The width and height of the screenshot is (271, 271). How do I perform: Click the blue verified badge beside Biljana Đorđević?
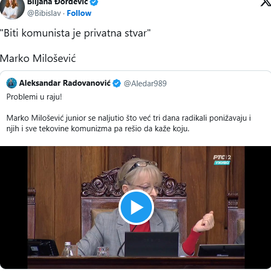94,2
